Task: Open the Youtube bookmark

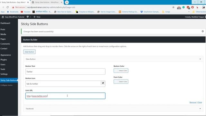Action: [26, 12]
